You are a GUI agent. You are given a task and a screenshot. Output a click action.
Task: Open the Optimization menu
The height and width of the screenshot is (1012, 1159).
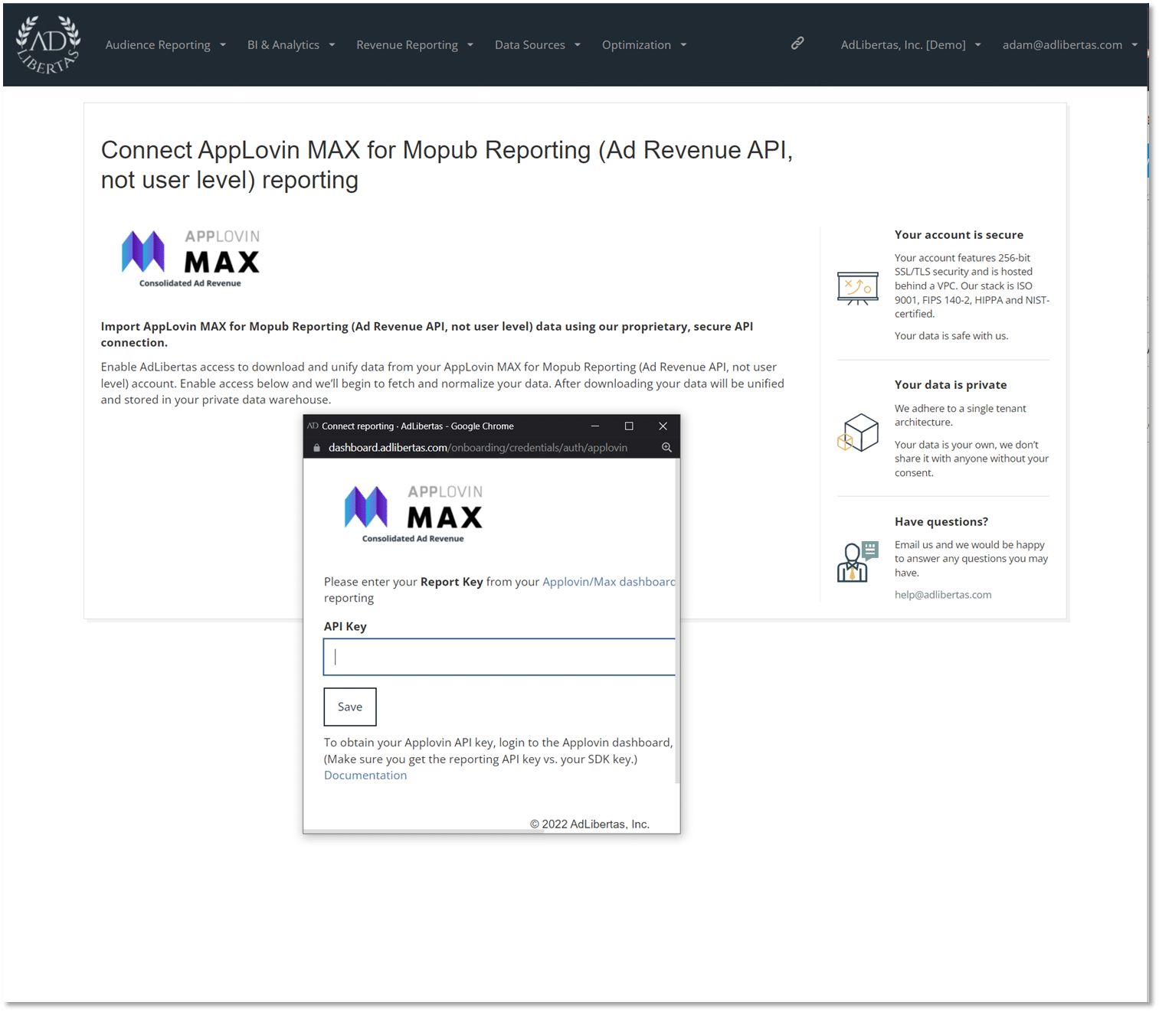(644, 45)
